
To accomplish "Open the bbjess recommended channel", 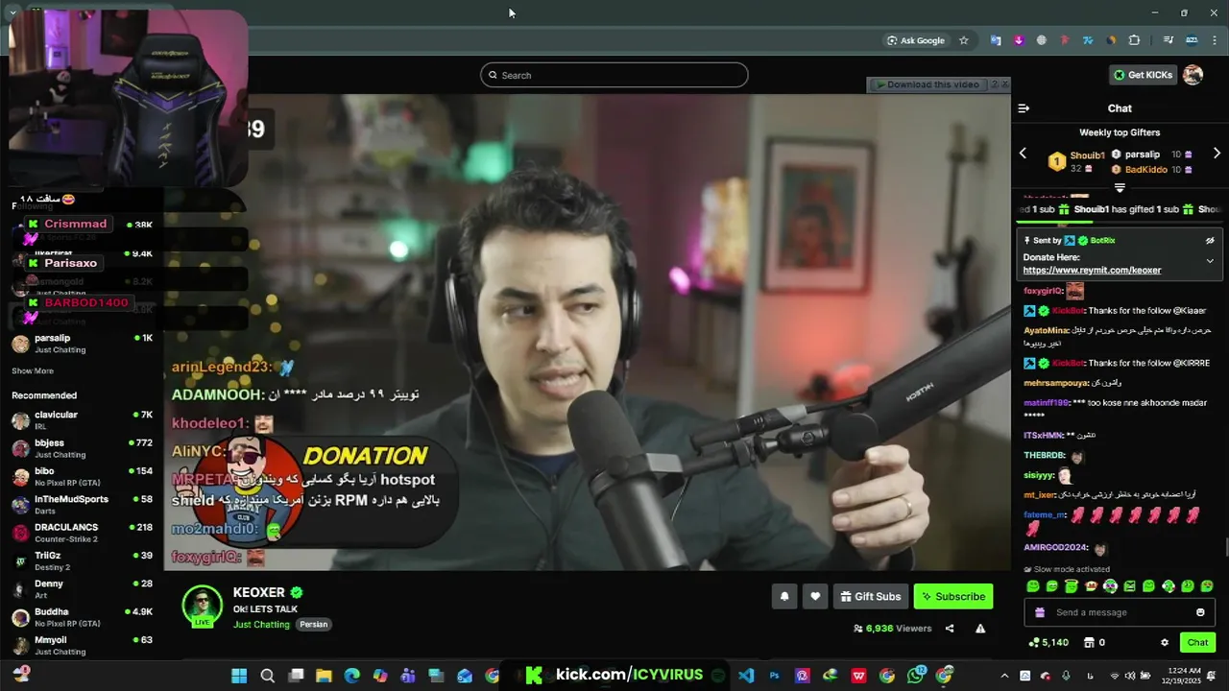I will [x=82, y=448].
